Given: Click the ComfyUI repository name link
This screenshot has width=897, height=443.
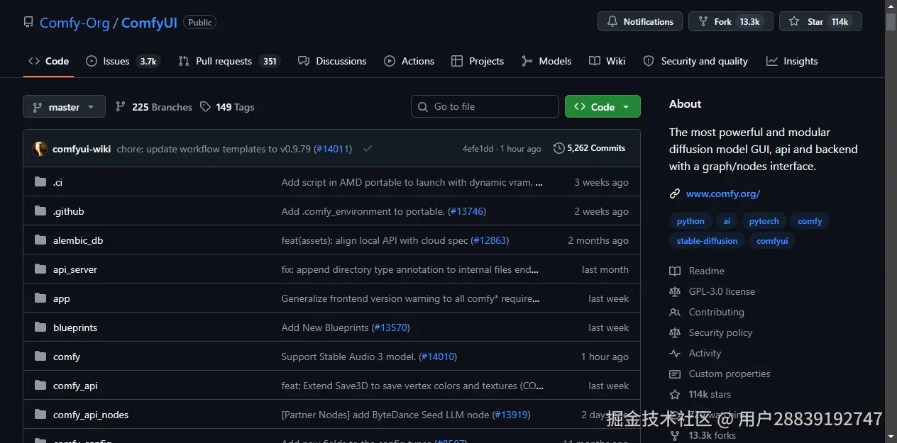Looking at the screenshot, I should 149,23.
